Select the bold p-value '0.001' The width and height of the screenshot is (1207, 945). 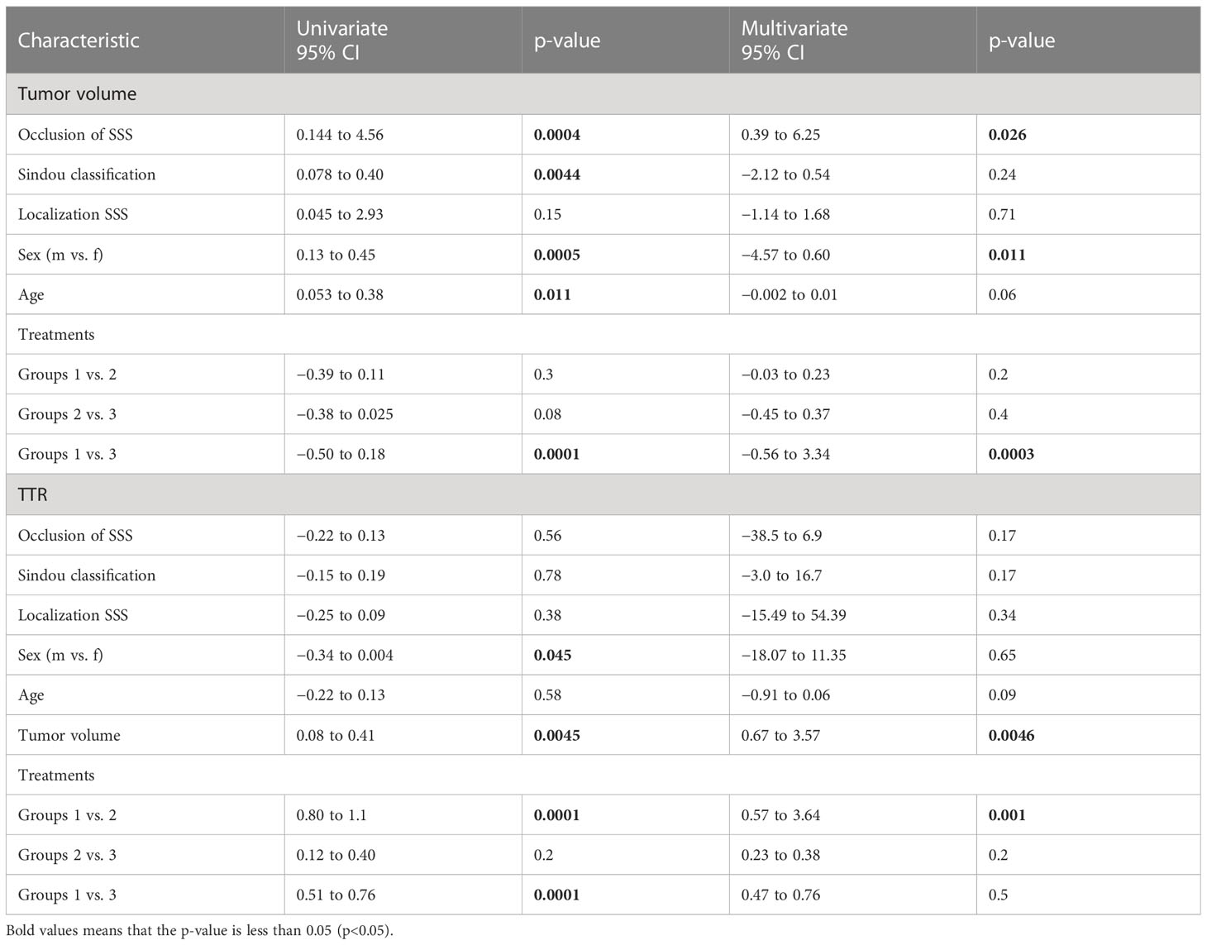point(1007,815)
